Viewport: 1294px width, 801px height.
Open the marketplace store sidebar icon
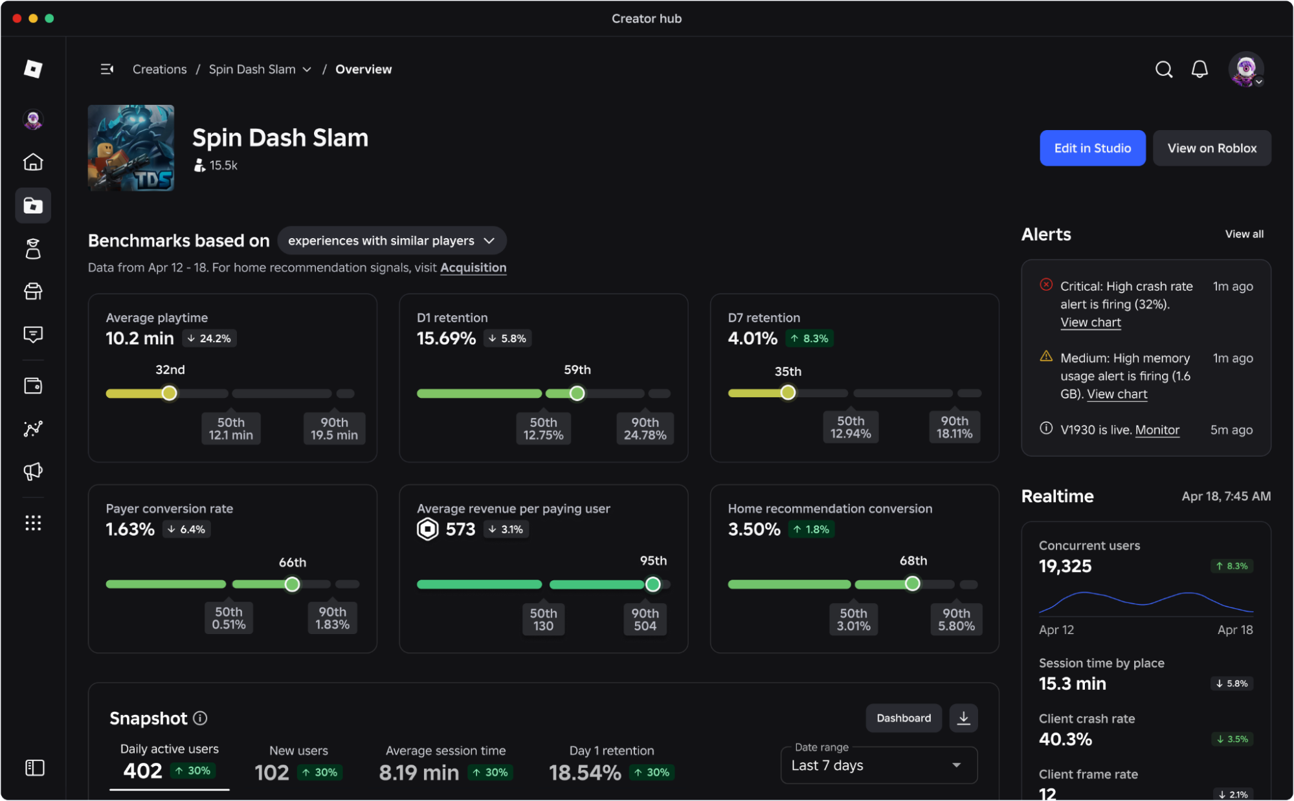point(33,292)
